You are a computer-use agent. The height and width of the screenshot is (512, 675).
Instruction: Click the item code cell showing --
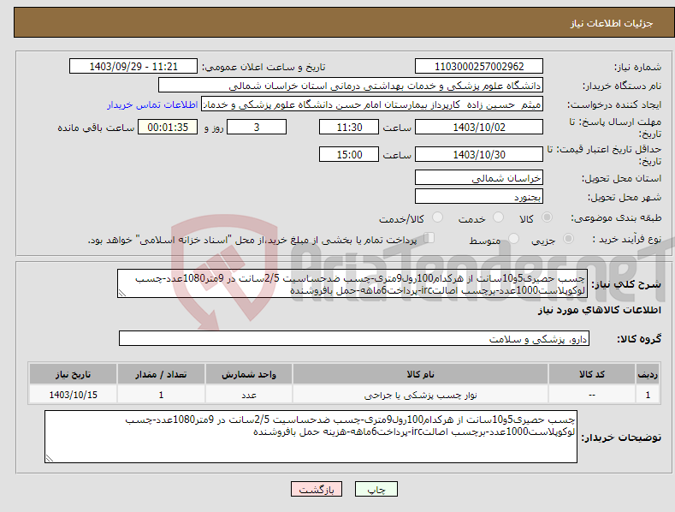click(592, 395)
